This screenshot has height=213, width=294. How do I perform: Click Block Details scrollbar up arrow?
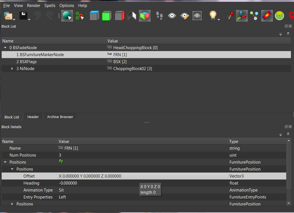(289, 140)
